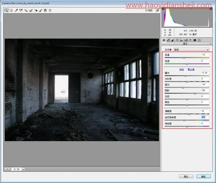Select the Targeted Adjustment tool
Image resolution: width=216 pixels, height=183 pixels.
pyautogui.click(x=26, y=10)
